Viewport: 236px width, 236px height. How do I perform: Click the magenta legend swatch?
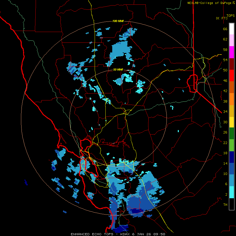(232, 52)
